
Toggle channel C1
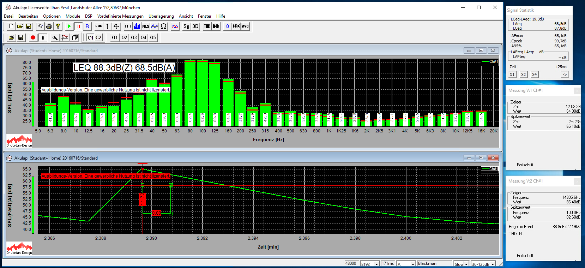point(90,37)
